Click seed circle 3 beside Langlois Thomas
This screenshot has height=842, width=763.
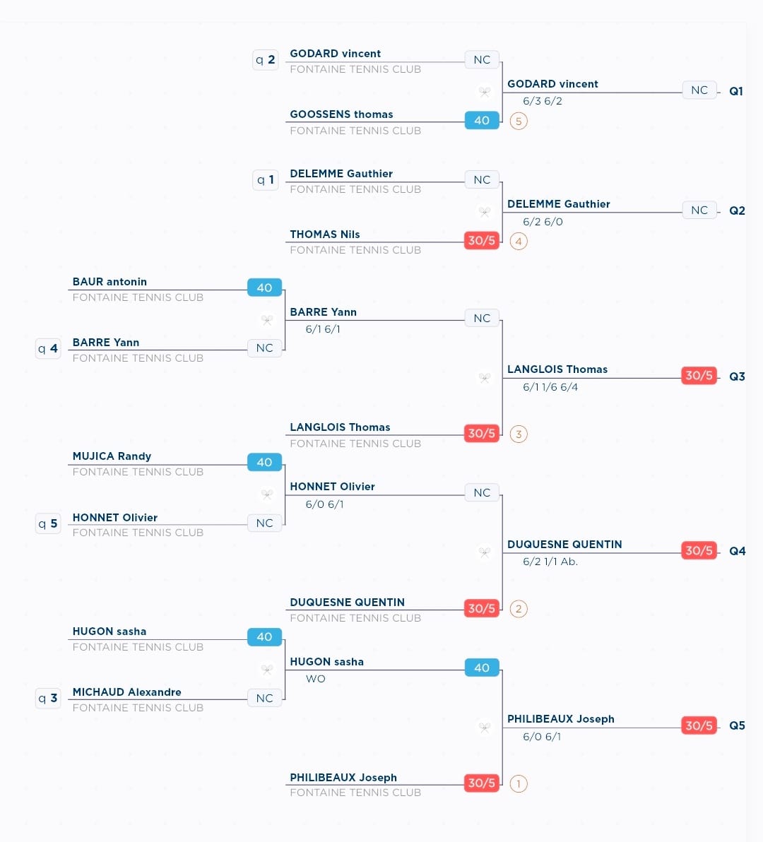tap(518, 434)
